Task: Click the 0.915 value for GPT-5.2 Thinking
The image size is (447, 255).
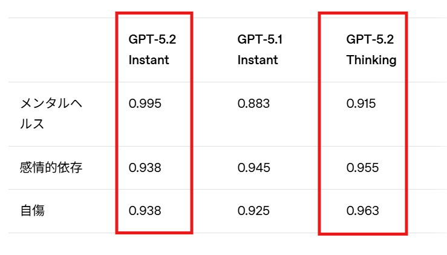Action: point(361,104)
